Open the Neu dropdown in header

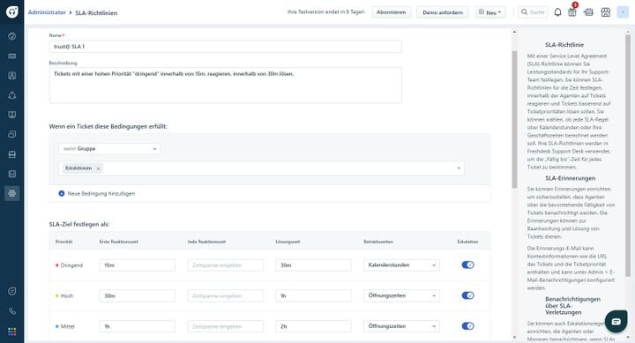coord(490,12)
